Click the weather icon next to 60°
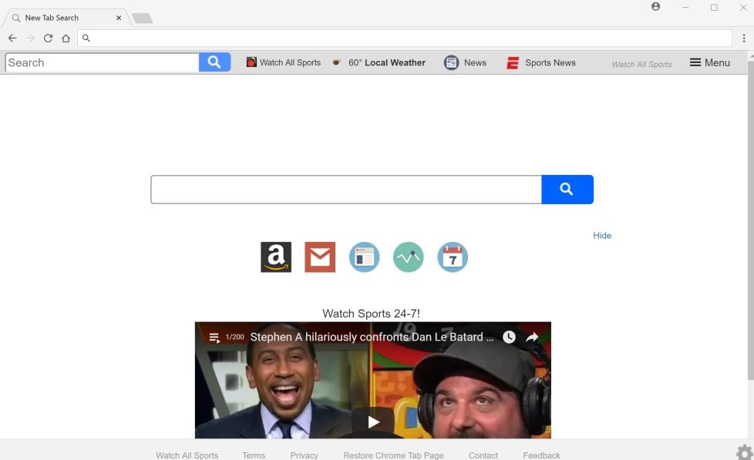Image resolution: width=754 pixels, height=460 pixels. coord(336,62)
